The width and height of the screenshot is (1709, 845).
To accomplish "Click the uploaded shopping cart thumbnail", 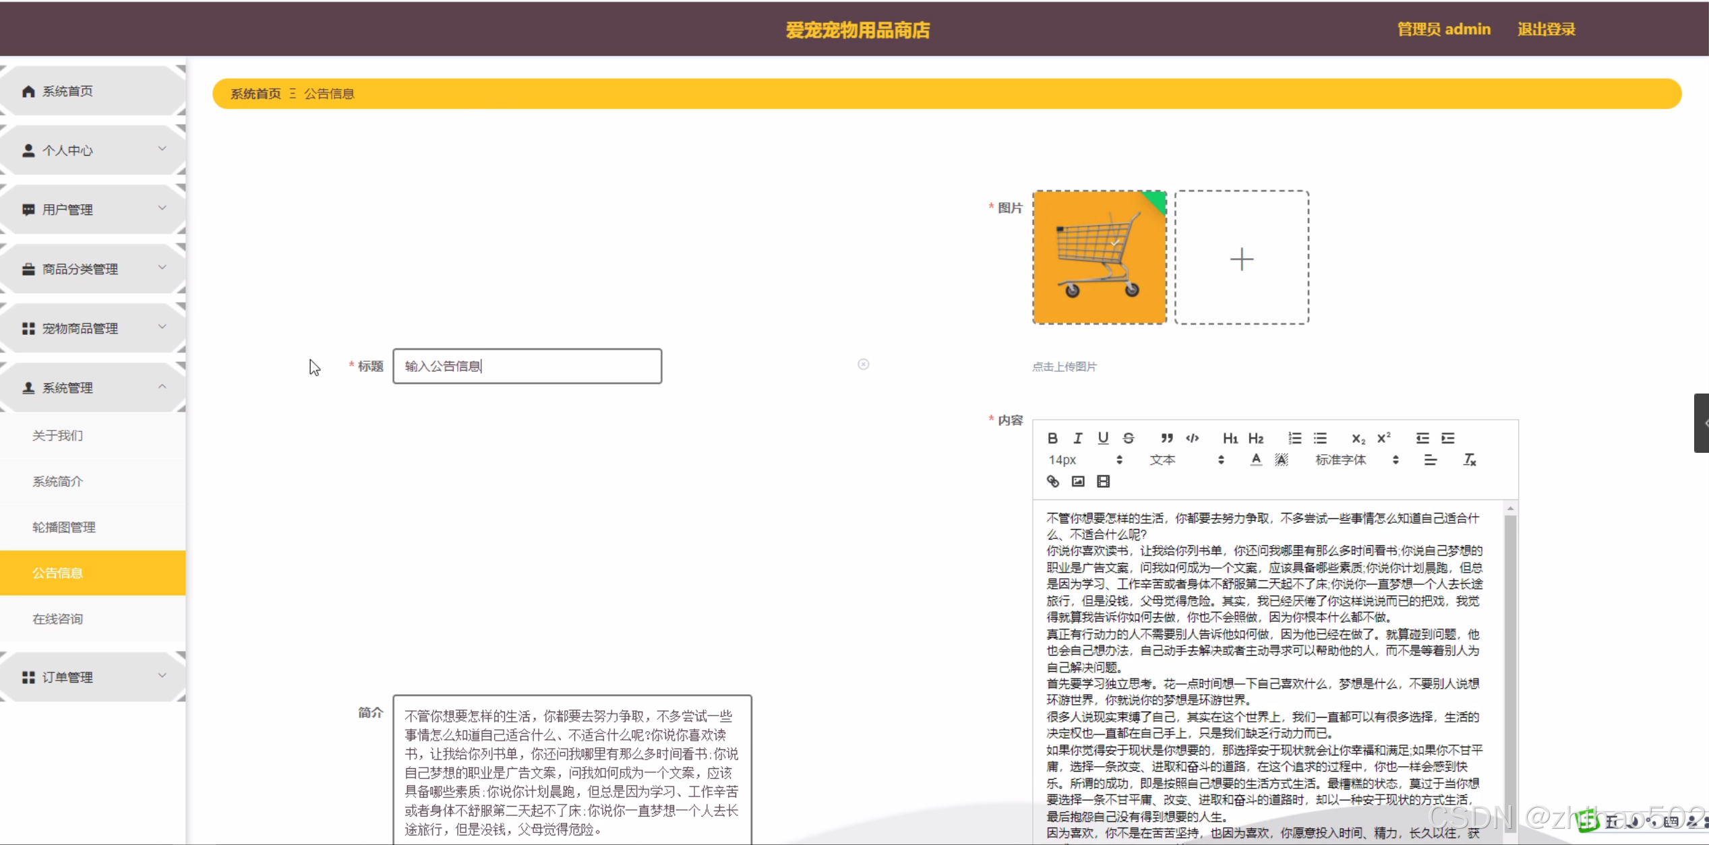I will [x=1100, y=257].
